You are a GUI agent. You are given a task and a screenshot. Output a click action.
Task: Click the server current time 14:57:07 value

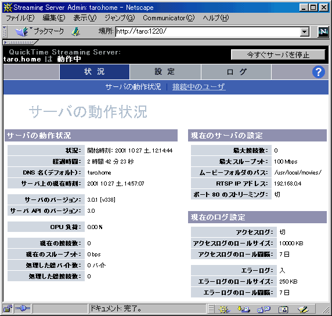(116, 184)
